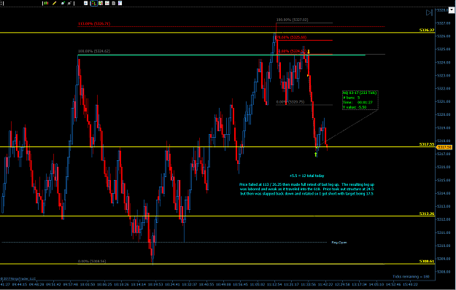Click the zoom out magnifier icon

point(69,3)
